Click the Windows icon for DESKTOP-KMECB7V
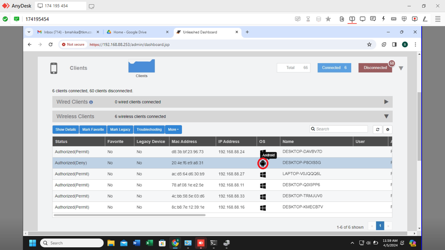Screen dimensions: 445x250 [x=263, y=208]
